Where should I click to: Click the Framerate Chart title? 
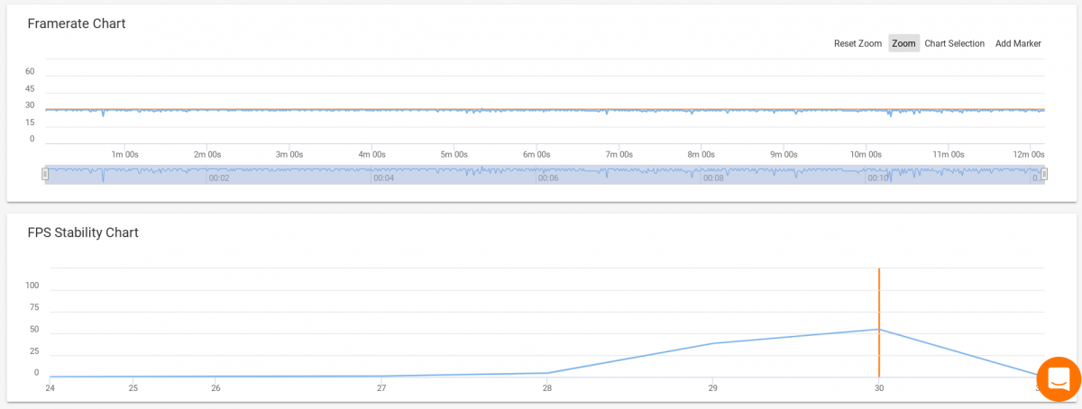click(x=77, y=23)
